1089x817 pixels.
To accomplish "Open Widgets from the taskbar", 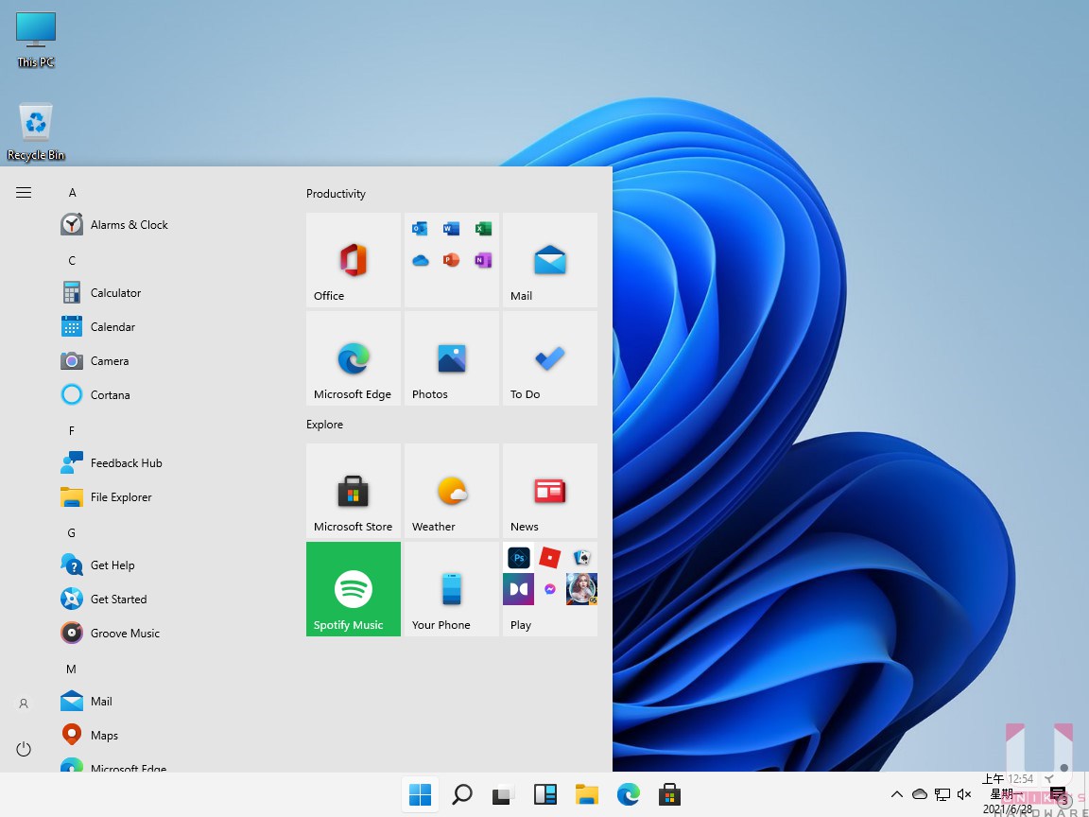I will 545,794.
